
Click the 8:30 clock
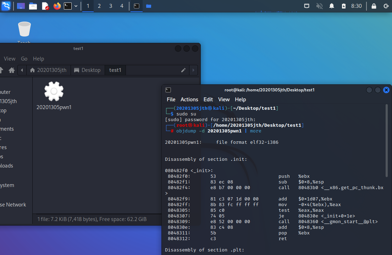click(x=356, y=6)
